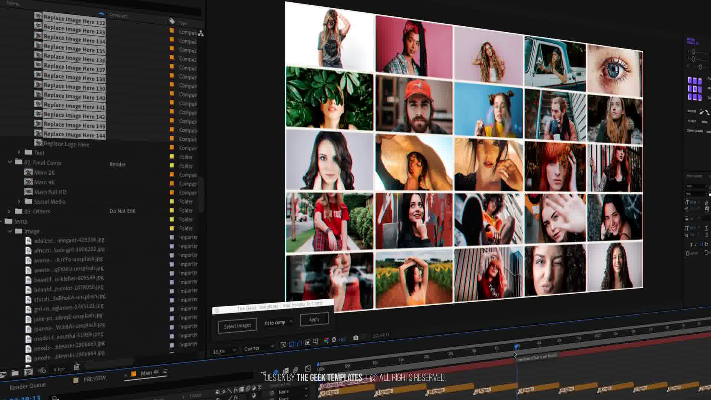Select file model-f...eautiful-51969.jpg
Viewport: 711px width, 400px height.
pos(68,336)
